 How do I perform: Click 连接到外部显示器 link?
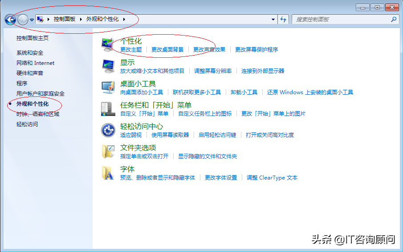(263, 71)
